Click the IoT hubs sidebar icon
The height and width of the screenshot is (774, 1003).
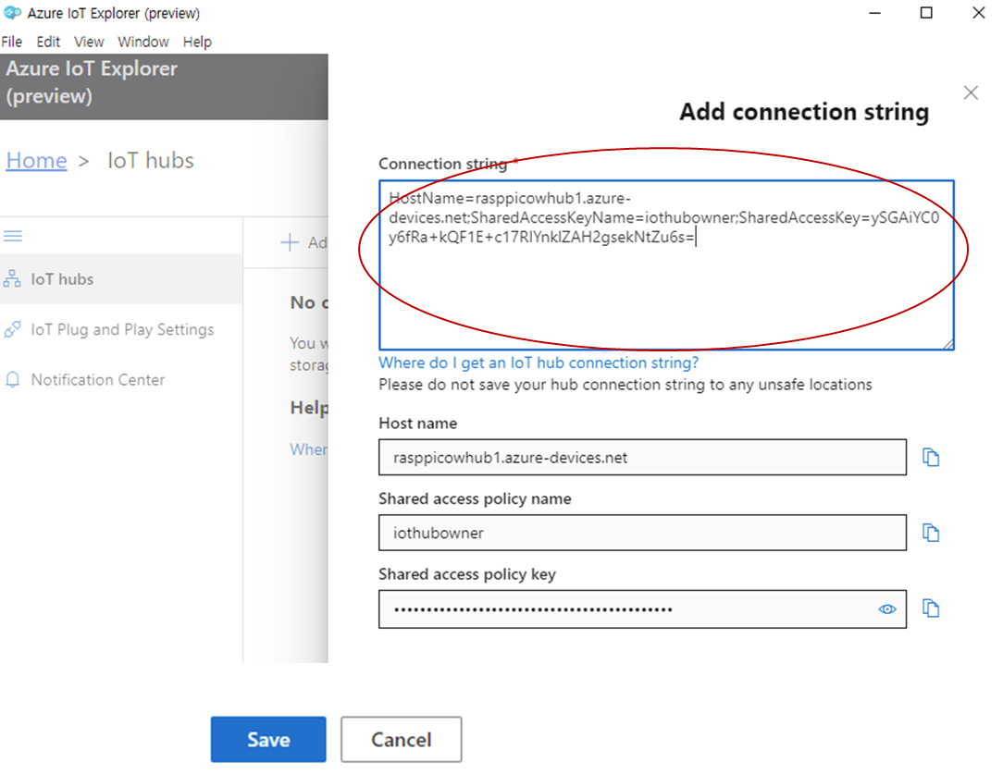13,279
